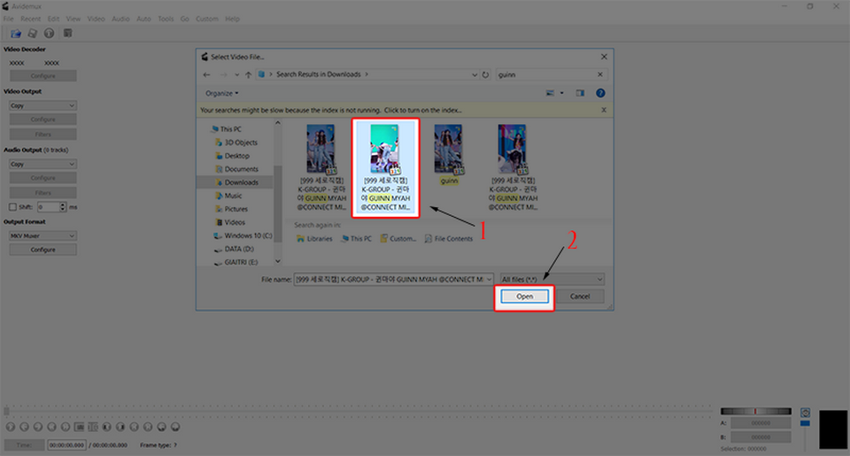850x456 pixels.
Task: Click the Libraries search-again icon
Action: pyautogui.click(x=300, y=238)
